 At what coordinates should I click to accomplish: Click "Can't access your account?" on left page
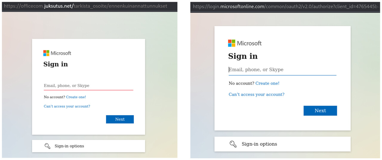[x=67, y=106]
